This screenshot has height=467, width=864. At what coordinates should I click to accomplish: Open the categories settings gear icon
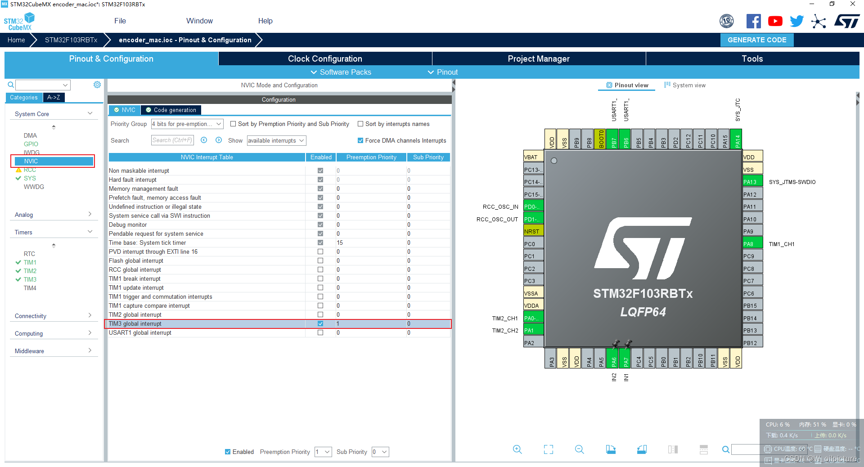coord(97,85)
